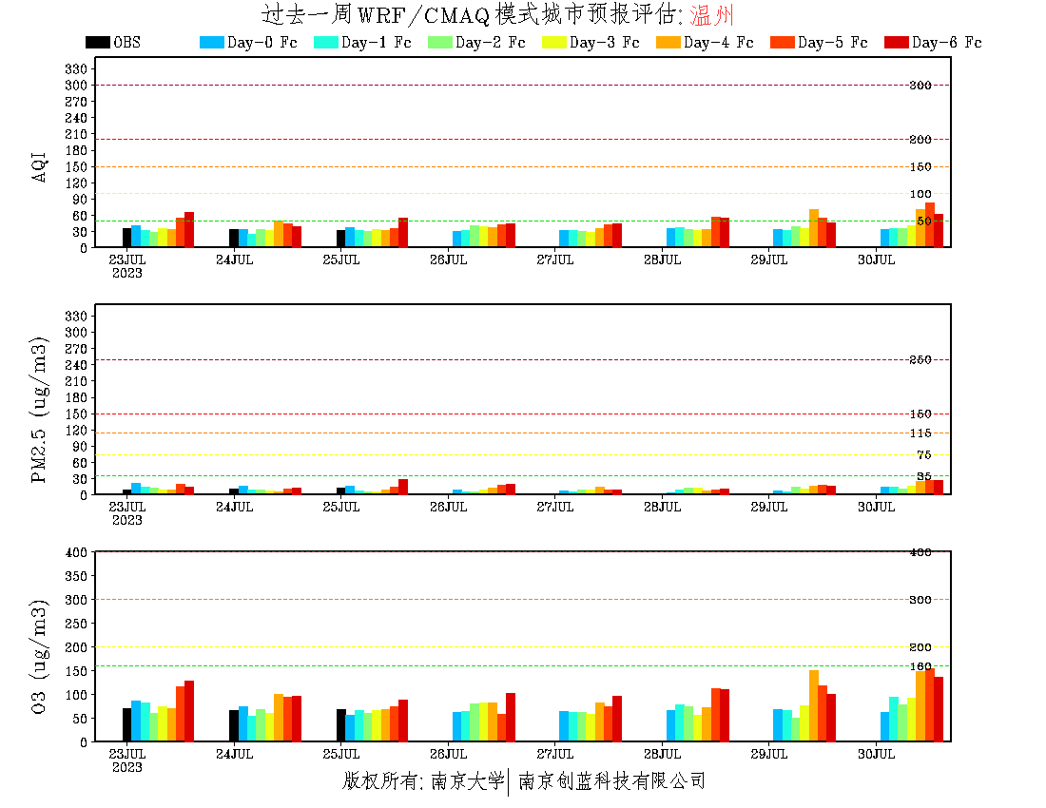Click the tall orange 29JUL bar in O3 chart
This screenshot has width=1046, height=808.
[814, 705]
